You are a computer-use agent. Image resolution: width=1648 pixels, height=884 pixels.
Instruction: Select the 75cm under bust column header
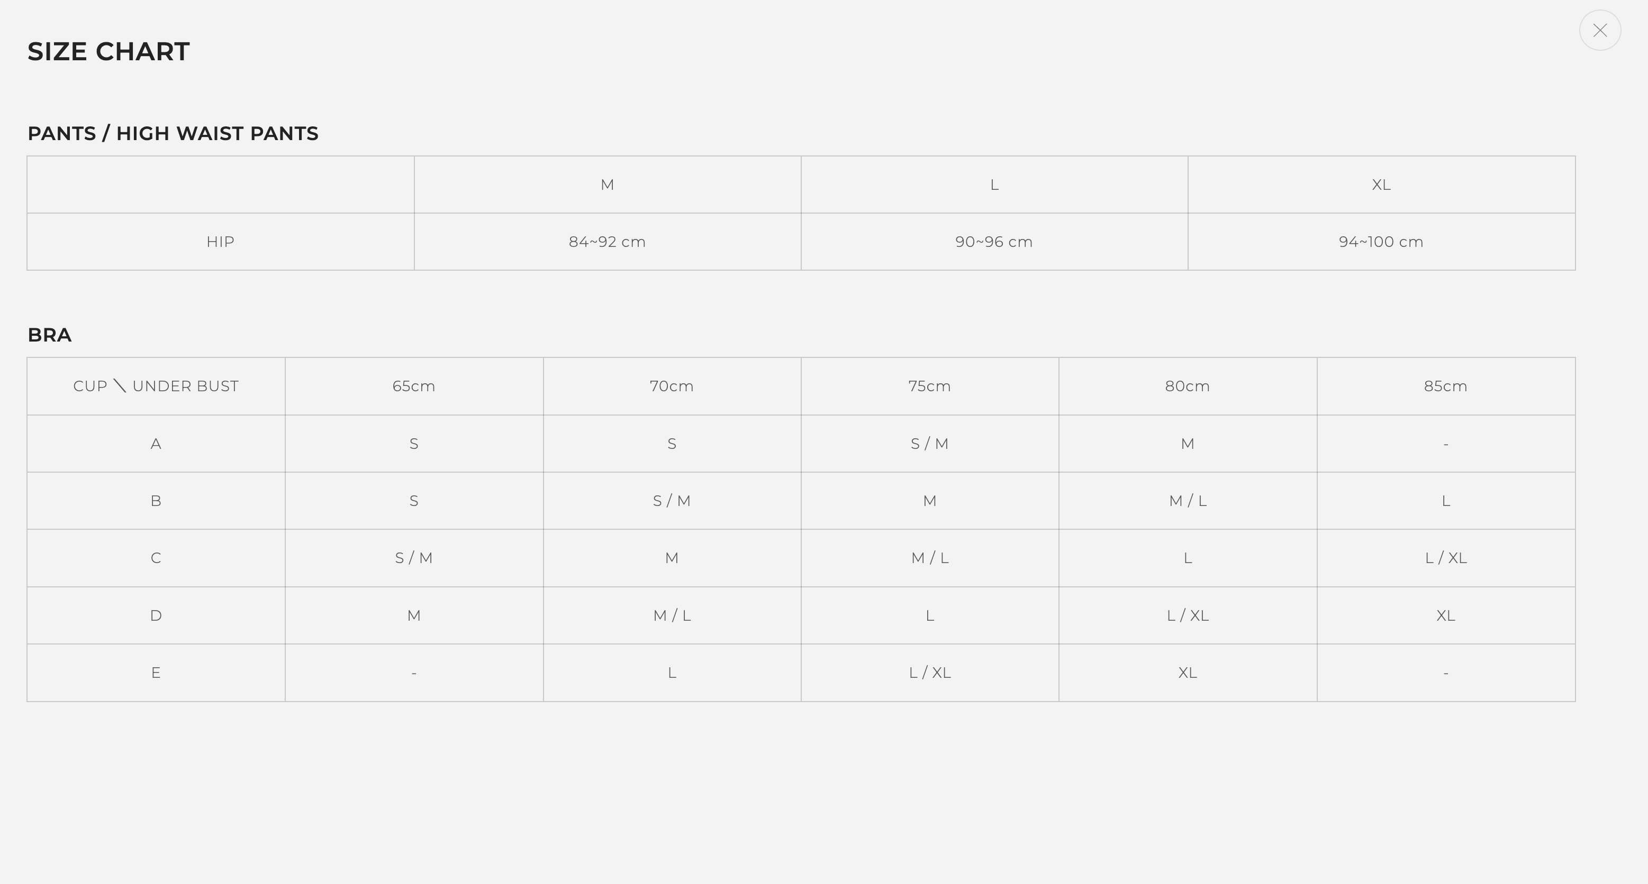point(929,386)
